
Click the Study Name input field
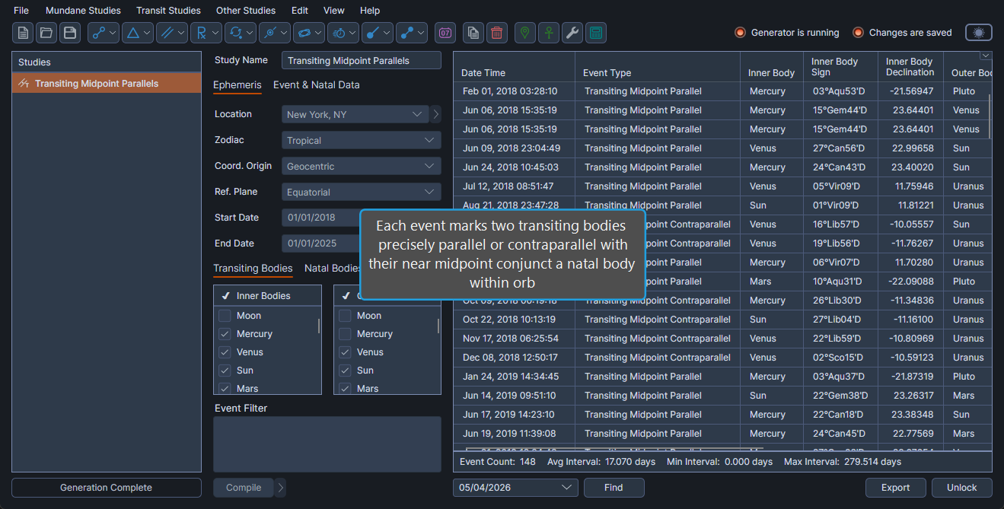coord(362,61)
